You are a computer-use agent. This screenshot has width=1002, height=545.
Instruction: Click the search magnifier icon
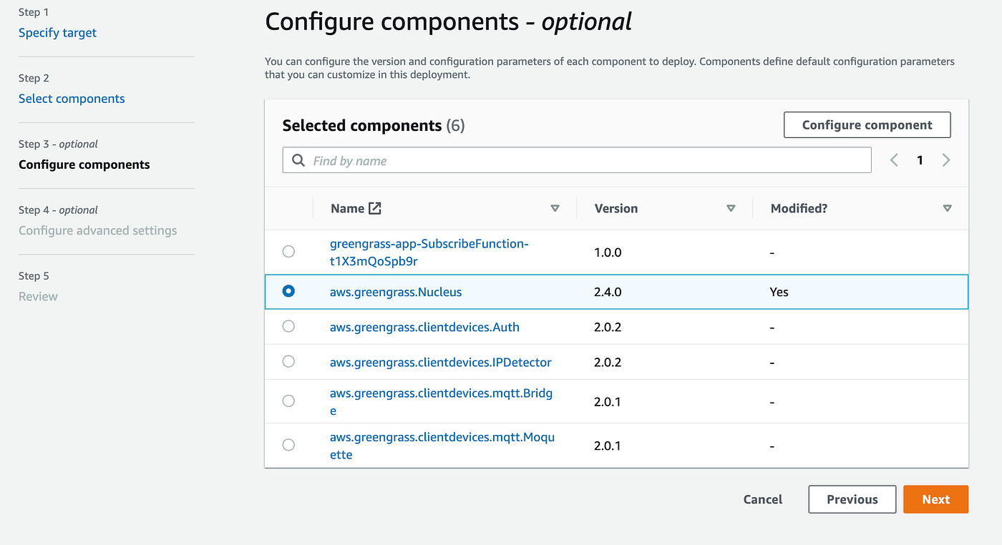pyautogui.click(x=298, y=159)
